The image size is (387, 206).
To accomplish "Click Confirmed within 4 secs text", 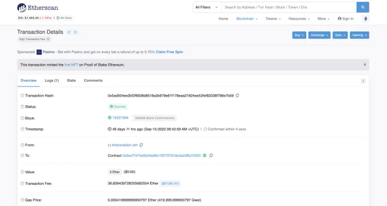I will [227, 129].
